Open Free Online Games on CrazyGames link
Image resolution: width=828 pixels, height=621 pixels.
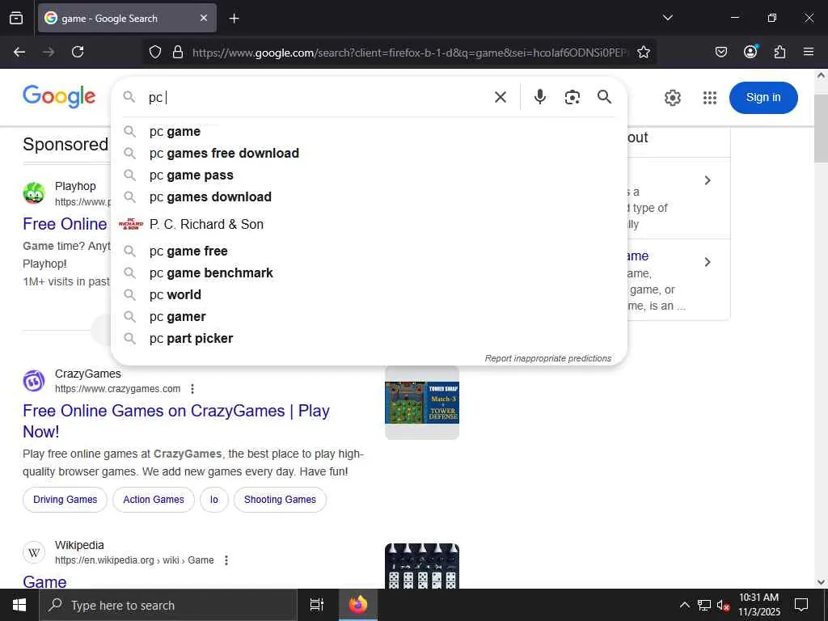coord(175,420)
